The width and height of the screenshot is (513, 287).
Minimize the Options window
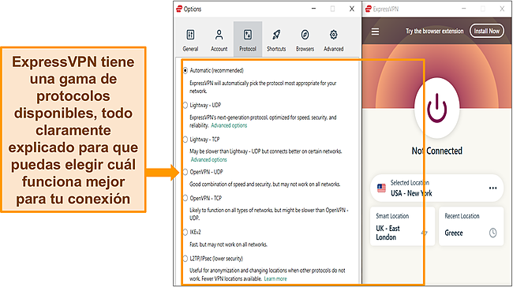[313, 9]
